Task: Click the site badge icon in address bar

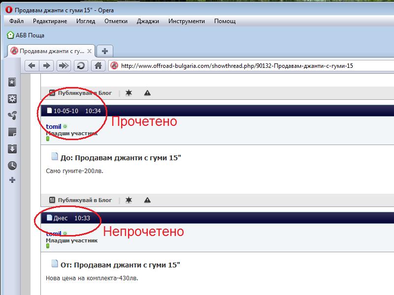Action: pyautogui.click(x=114, y=66)
